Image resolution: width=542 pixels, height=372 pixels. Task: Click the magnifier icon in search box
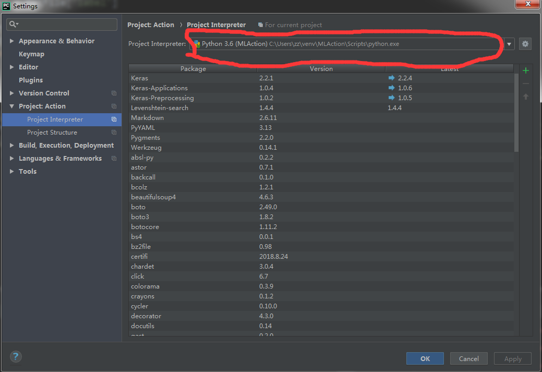pos(11,24)
